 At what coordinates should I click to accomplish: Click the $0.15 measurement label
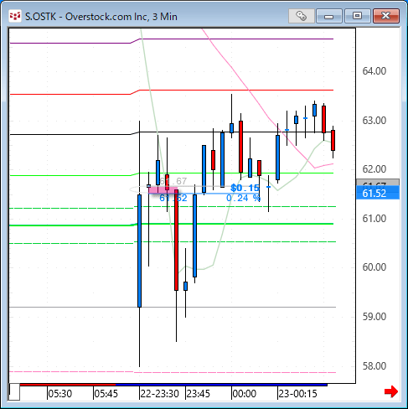click(245, 188)
